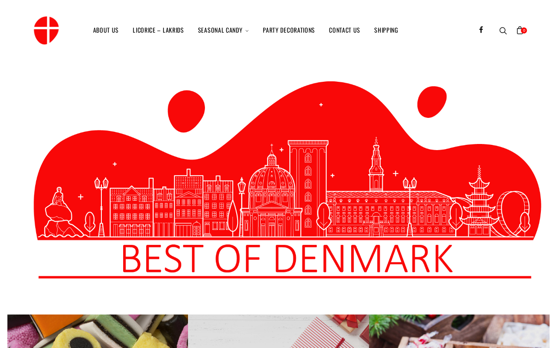557x348 pixels.
Task: Click the Ferris wheel illustration in banner
Action: [513, 213]
